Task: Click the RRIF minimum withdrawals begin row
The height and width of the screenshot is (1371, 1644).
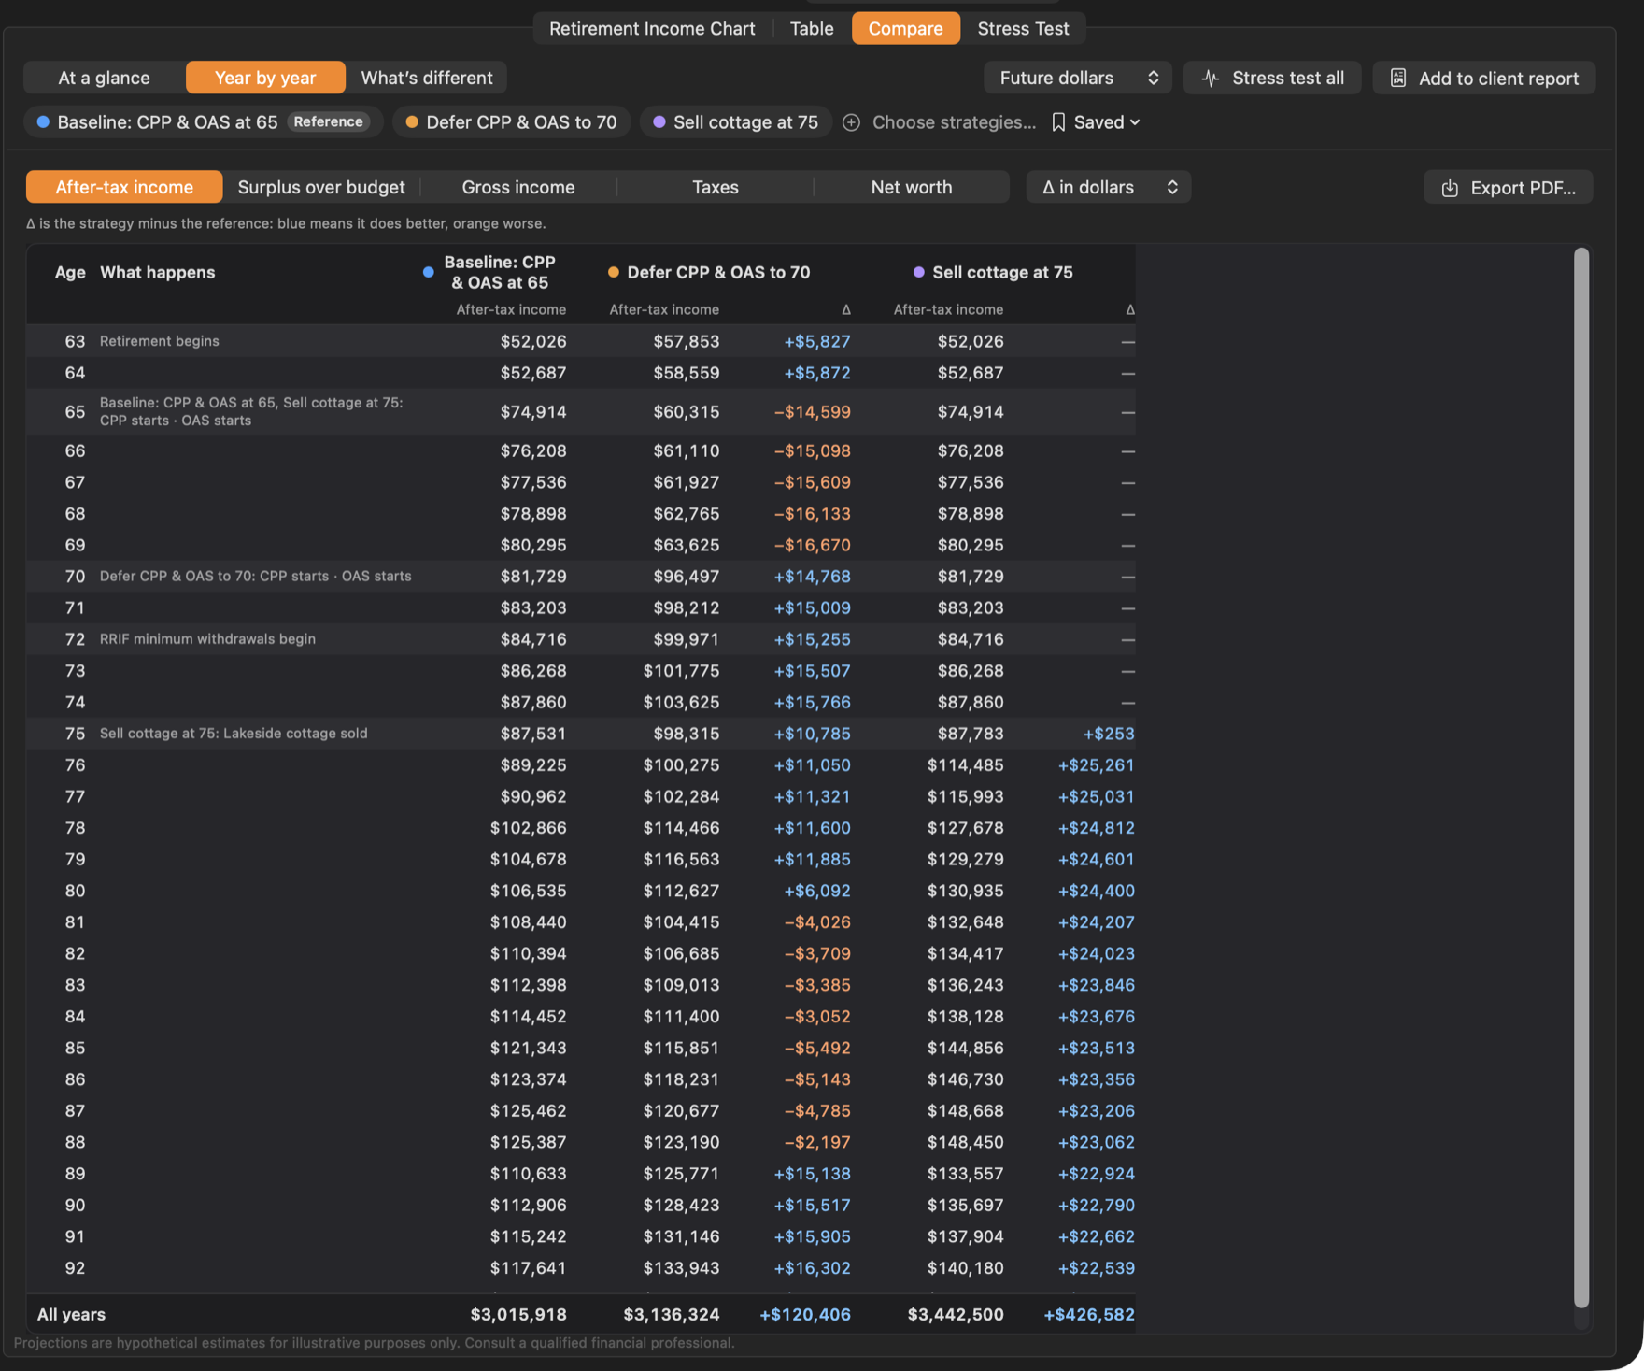Action: point(581,639)
